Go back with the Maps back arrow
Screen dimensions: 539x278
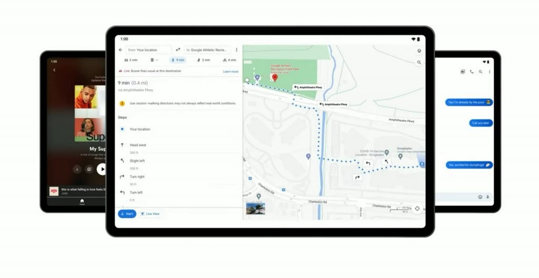121,50
